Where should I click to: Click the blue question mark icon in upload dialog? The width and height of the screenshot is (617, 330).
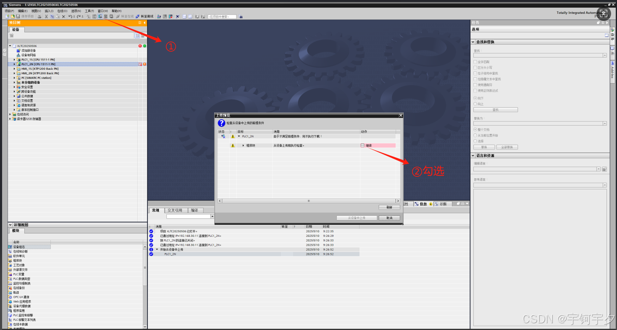pos(221,123)
